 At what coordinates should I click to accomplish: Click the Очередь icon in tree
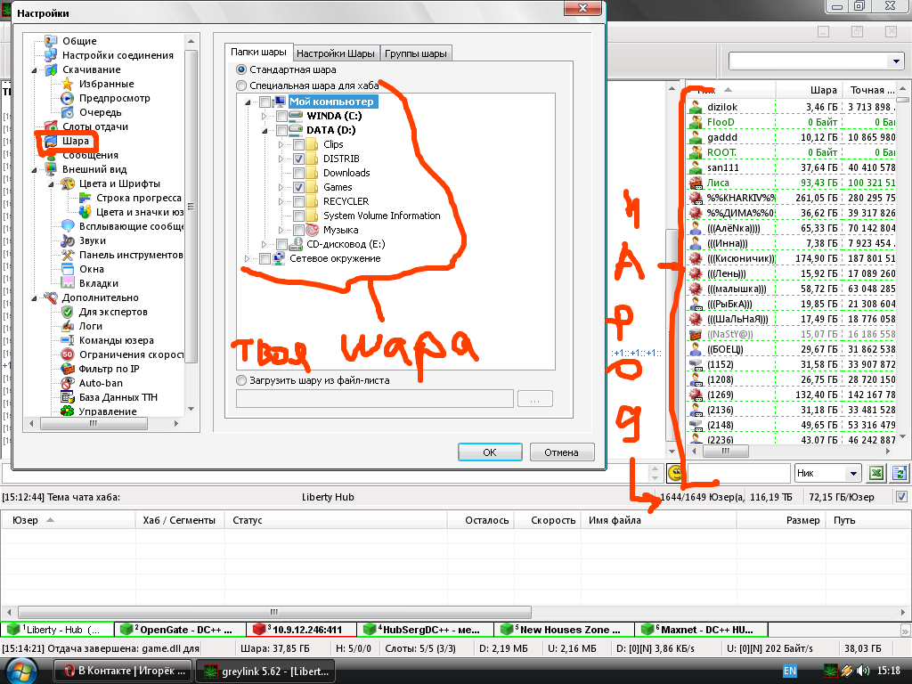coord(68,112)
